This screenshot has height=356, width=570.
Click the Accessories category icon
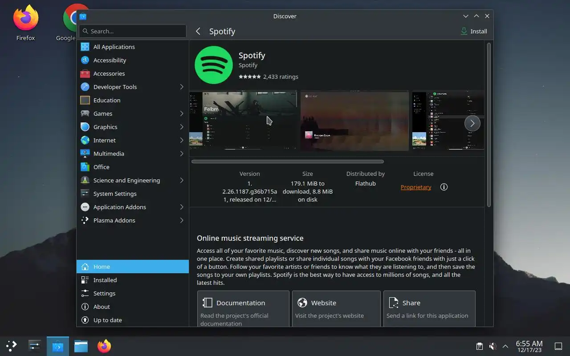(85, 73)
